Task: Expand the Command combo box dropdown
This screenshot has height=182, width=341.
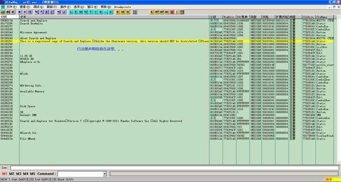Action: pos(105,174)
